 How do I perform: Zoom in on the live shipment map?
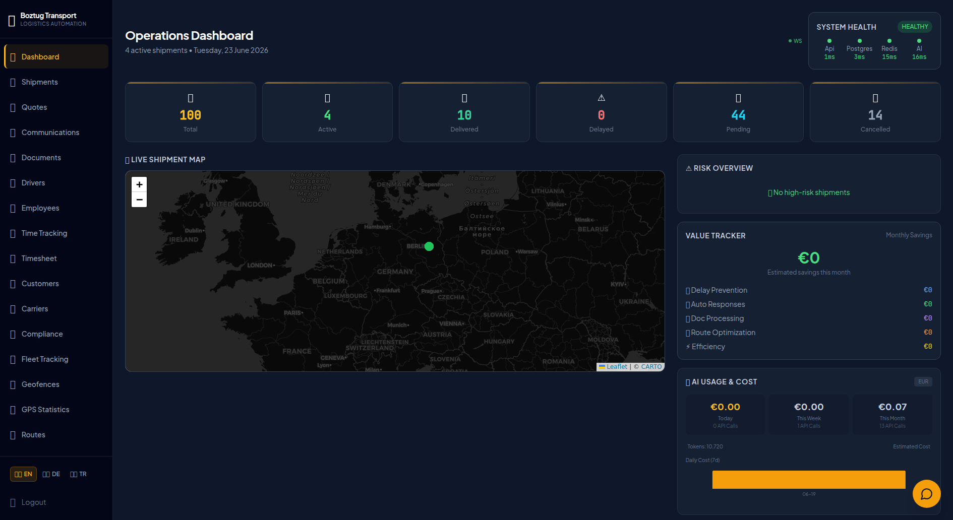[139, 184]
